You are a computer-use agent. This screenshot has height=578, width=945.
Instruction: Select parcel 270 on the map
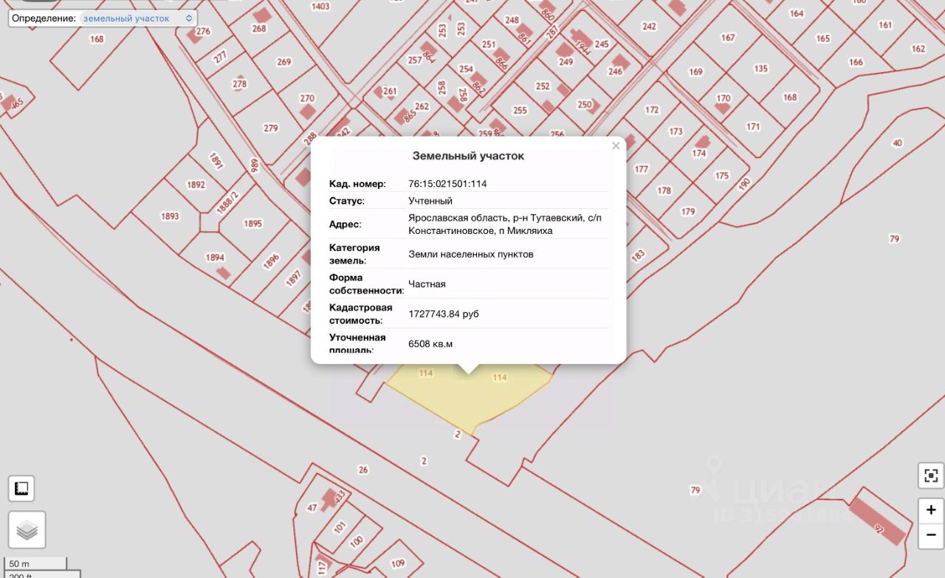[x=307, y=98]
